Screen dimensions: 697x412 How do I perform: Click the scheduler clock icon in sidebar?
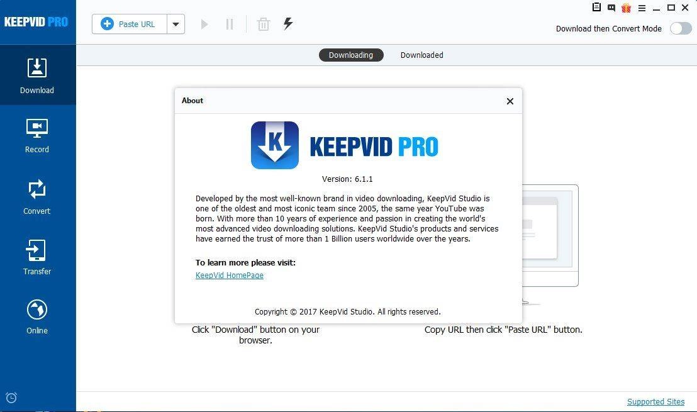point(11,398)
